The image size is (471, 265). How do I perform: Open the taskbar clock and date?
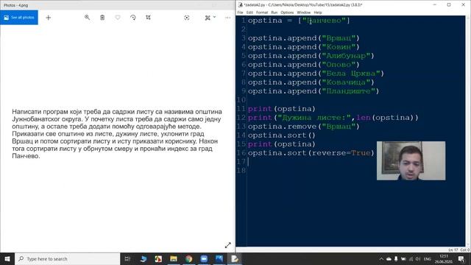[x=444, y=258]
